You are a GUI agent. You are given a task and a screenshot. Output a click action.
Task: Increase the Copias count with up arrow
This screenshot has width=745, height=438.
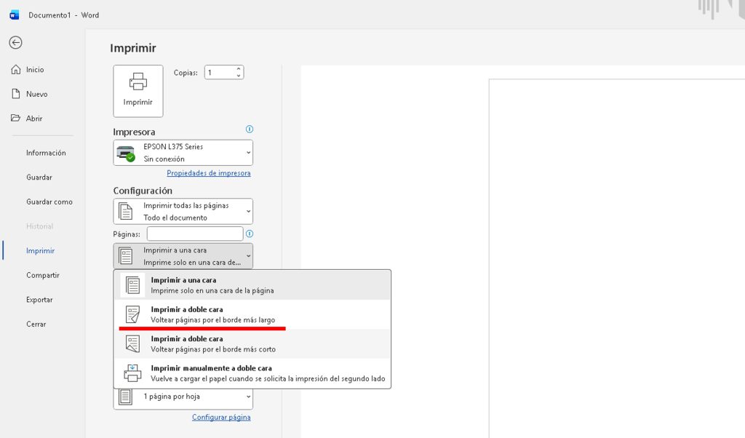click(x=238, y=69)
